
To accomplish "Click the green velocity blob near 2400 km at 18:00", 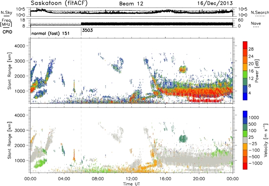I will click(x=183, y=139).
